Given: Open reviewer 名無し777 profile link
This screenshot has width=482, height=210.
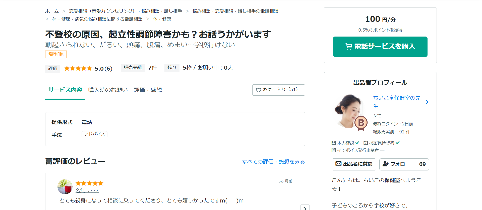Looking at the screenshot, I should coord(87,190).
